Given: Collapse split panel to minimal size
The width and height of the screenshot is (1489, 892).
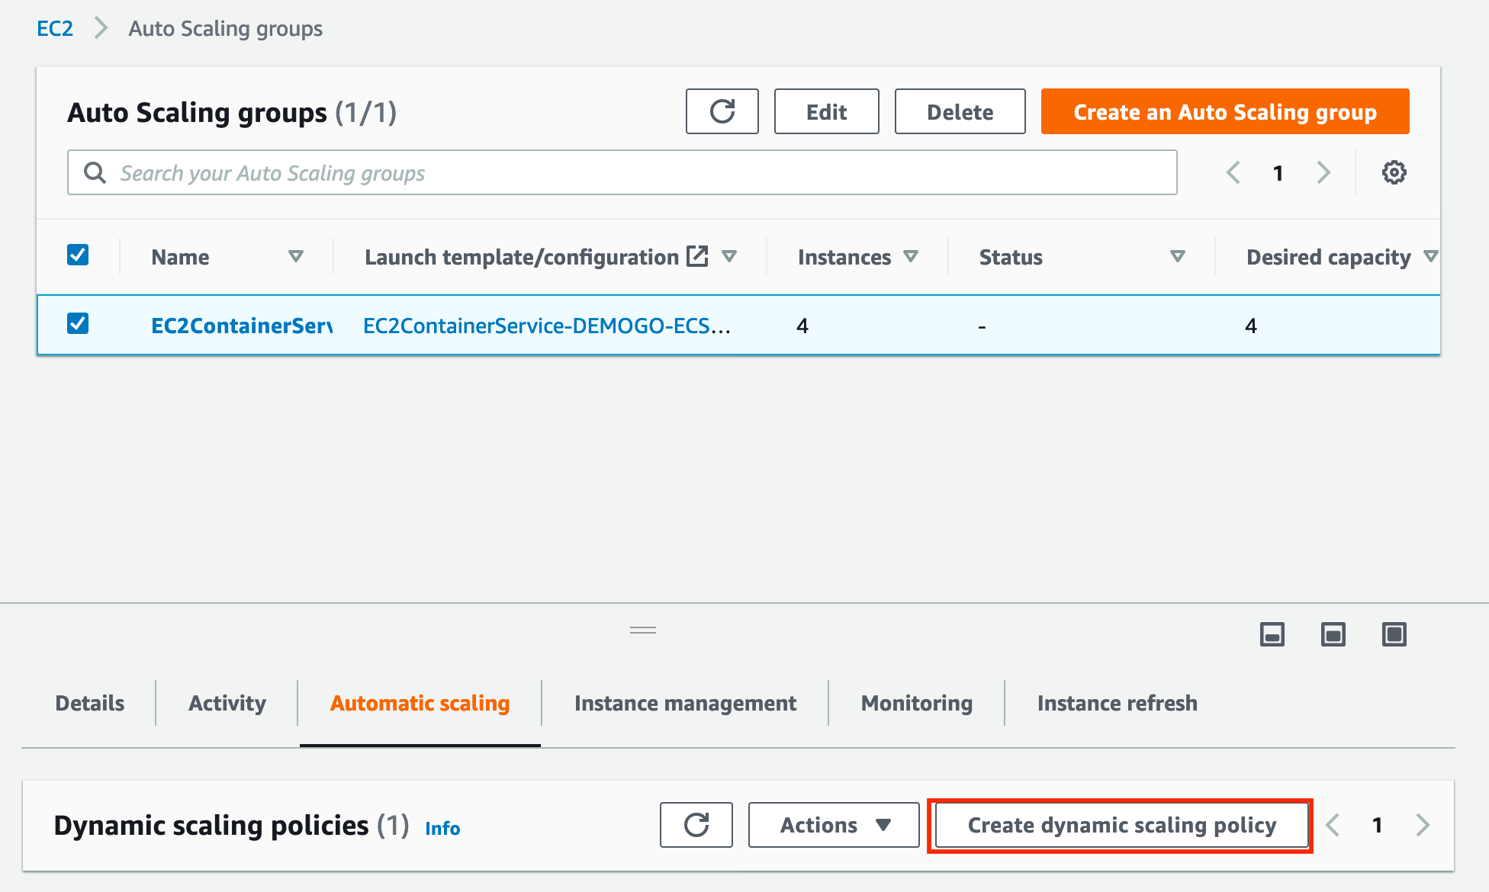Looking at the screenshot, I should pos(1272,634).
